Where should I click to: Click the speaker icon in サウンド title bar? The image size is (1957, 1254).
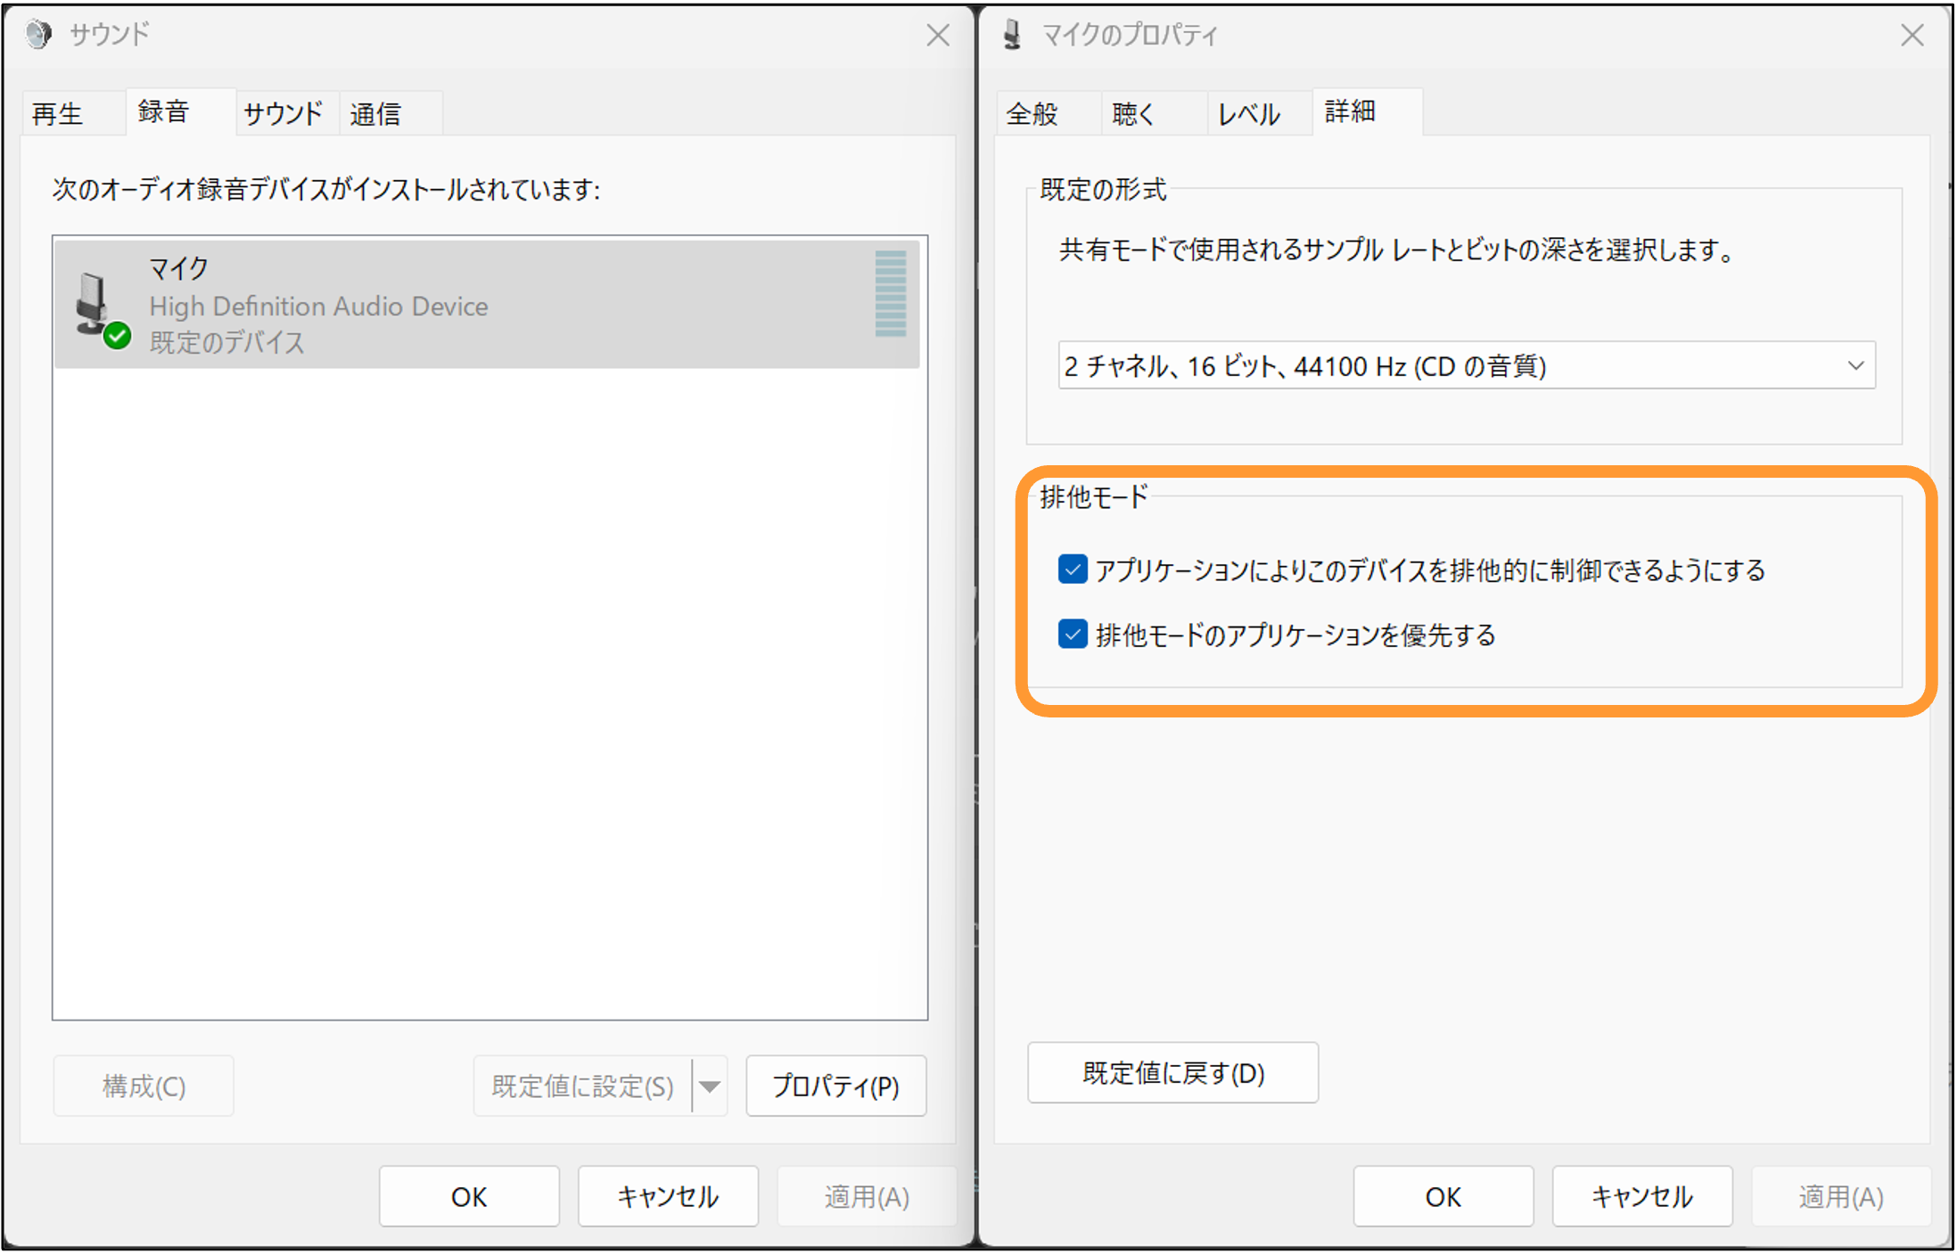(x=38, y=35)
